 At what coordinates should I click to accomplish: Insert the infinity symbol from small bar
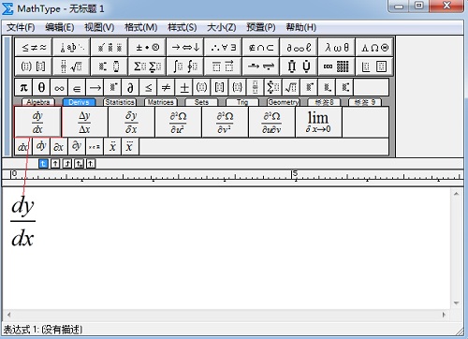59,87
